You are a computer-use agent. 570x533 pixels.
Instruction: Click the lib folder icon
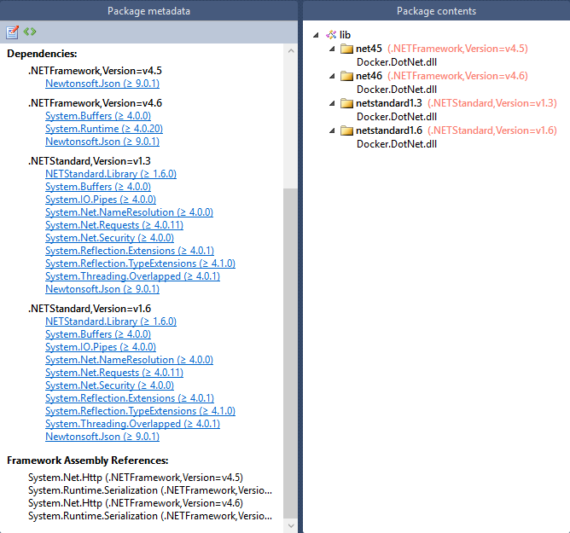coord(331,35)
